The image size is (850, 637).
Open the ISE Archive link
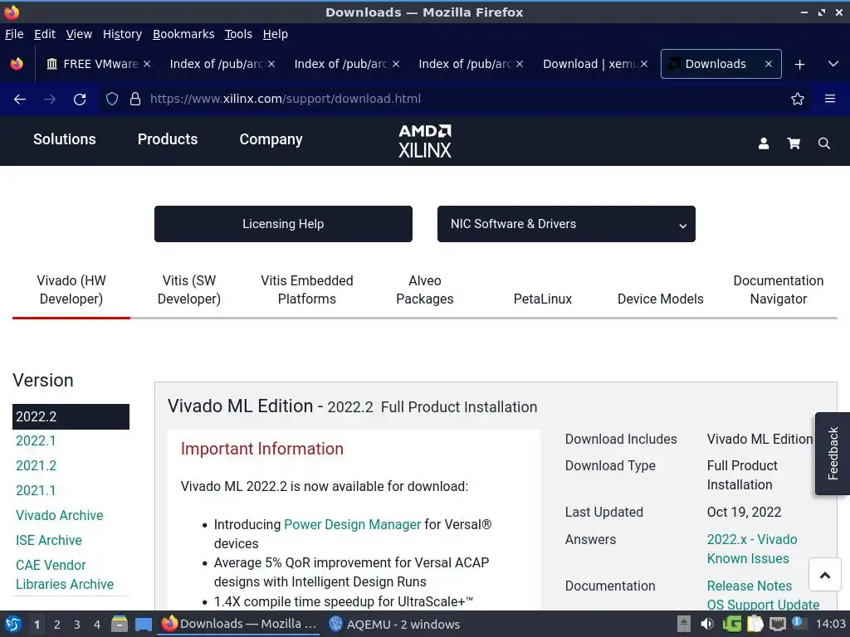click(x=49, y=541)
